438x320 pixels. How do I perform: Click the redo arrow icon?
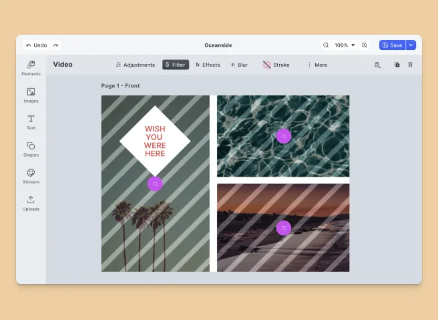point(55,45)
